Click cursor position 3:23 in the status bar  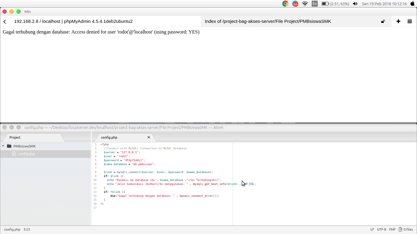coord(27,229)
